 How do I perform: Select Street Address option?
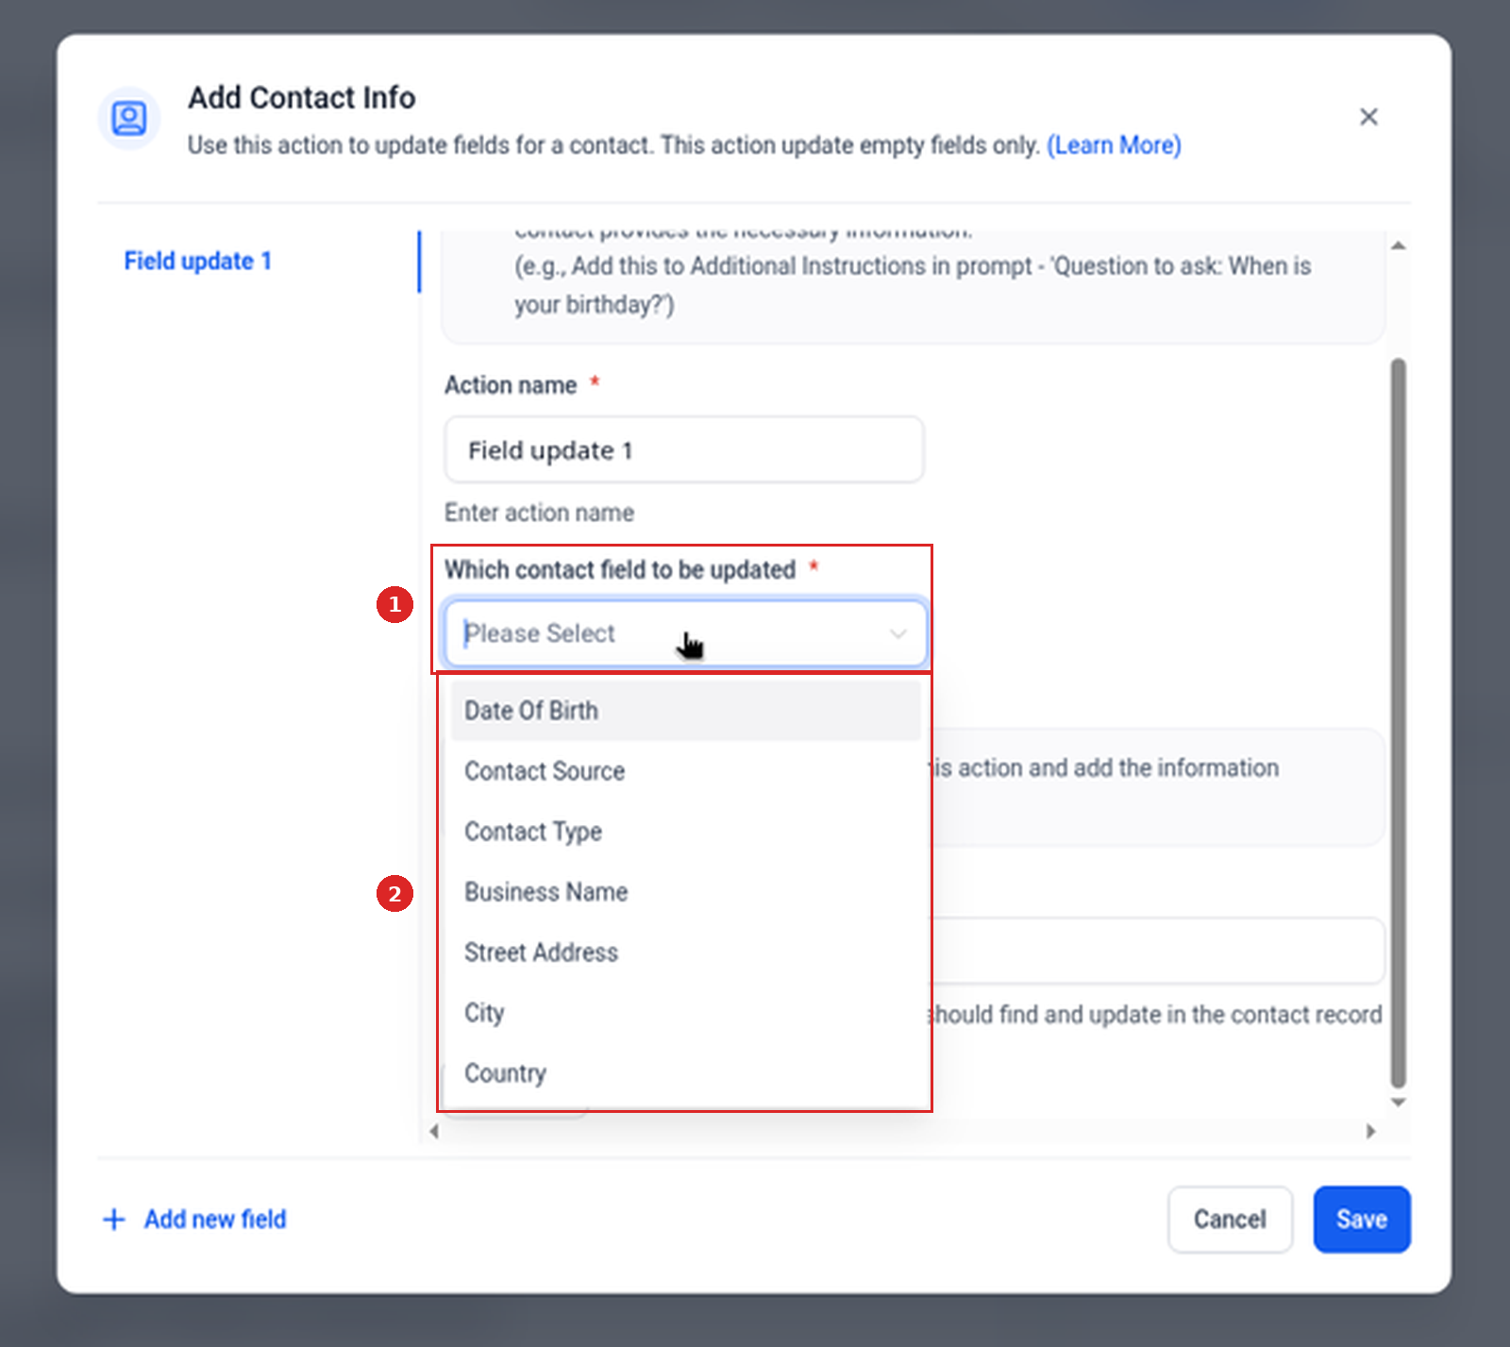(x=686, y=952)
